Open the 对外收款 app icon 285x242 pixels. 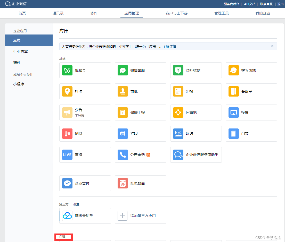pos(178,70)
